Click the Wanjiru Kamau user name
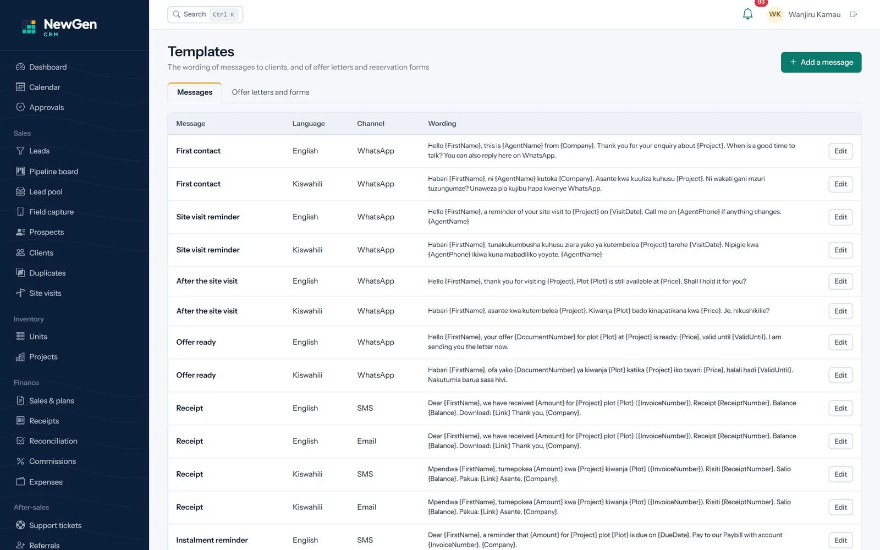 click(815, 14)
